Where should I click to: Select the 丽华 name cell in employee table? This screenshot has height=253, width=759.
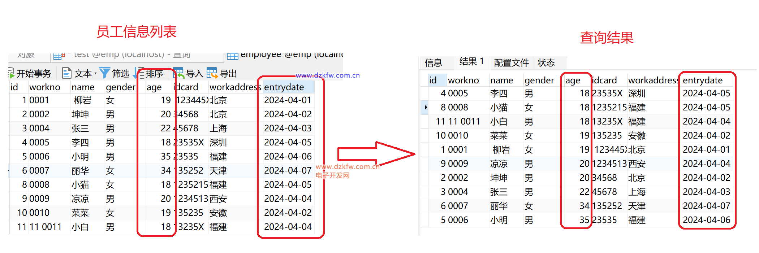80,171
